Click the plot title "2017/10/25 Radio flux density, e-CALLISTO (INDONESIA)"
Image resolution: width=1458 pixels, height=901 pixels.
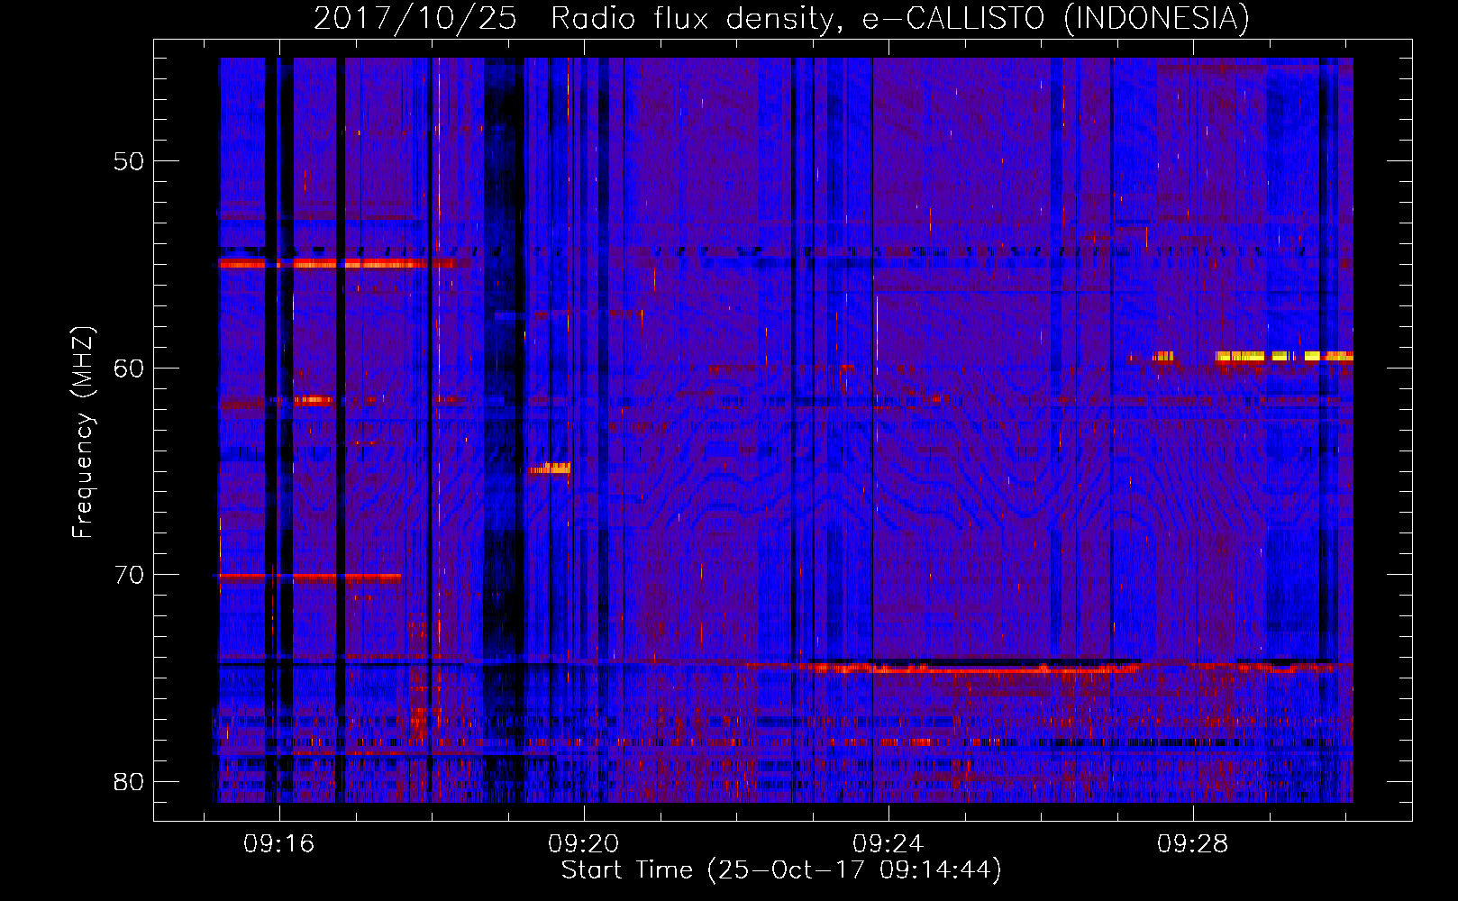781,18
